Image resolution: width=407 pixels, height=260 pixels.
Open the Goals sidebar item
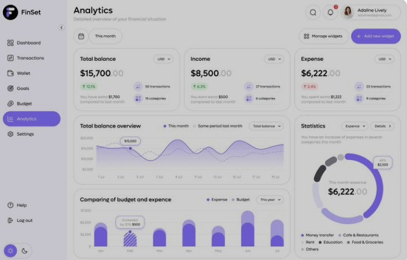23,88
